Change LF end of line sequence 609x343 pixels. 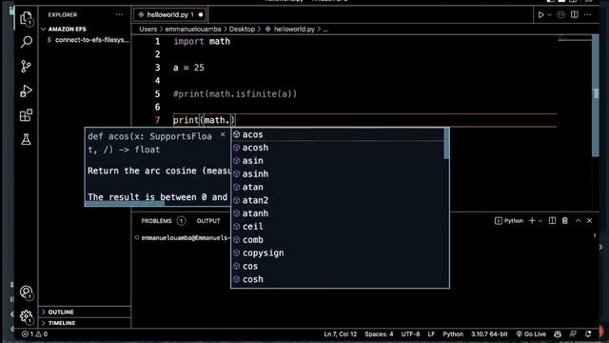pos(431,334)
